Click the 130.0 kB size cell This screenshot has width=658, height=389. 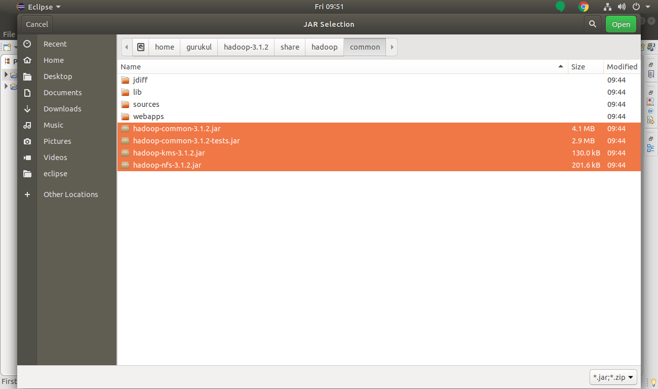pos(586,153)
